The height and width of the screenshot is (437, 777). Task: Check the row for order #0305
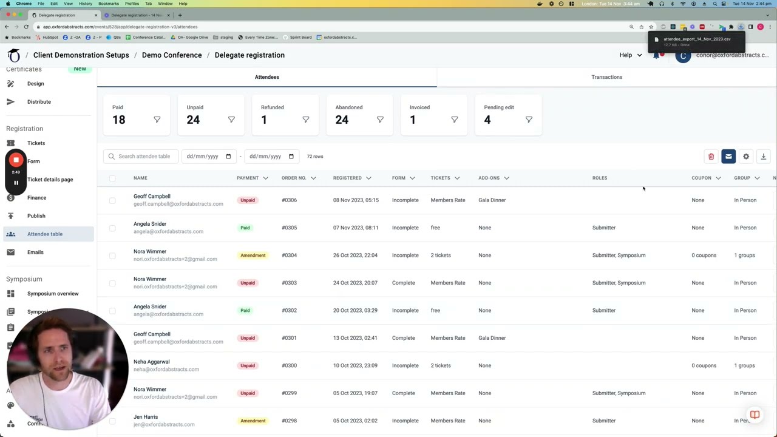click(x=112, y=228)
